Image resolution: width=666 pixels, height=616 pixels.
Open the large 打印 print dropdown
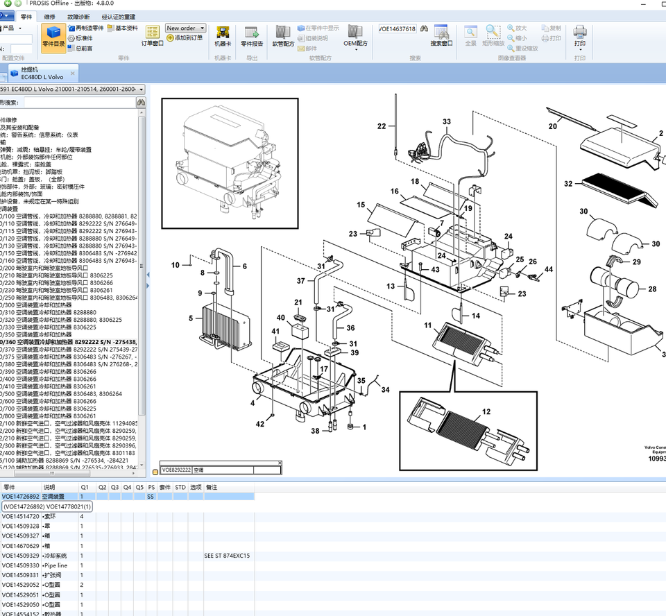580,37
